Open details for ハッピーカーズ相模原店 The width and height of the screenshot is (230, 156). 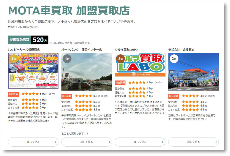[x=33, y=142]
